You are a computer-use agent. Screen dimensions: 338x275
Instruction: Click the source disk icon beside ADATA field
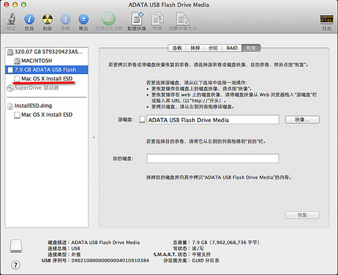point(142,119)
